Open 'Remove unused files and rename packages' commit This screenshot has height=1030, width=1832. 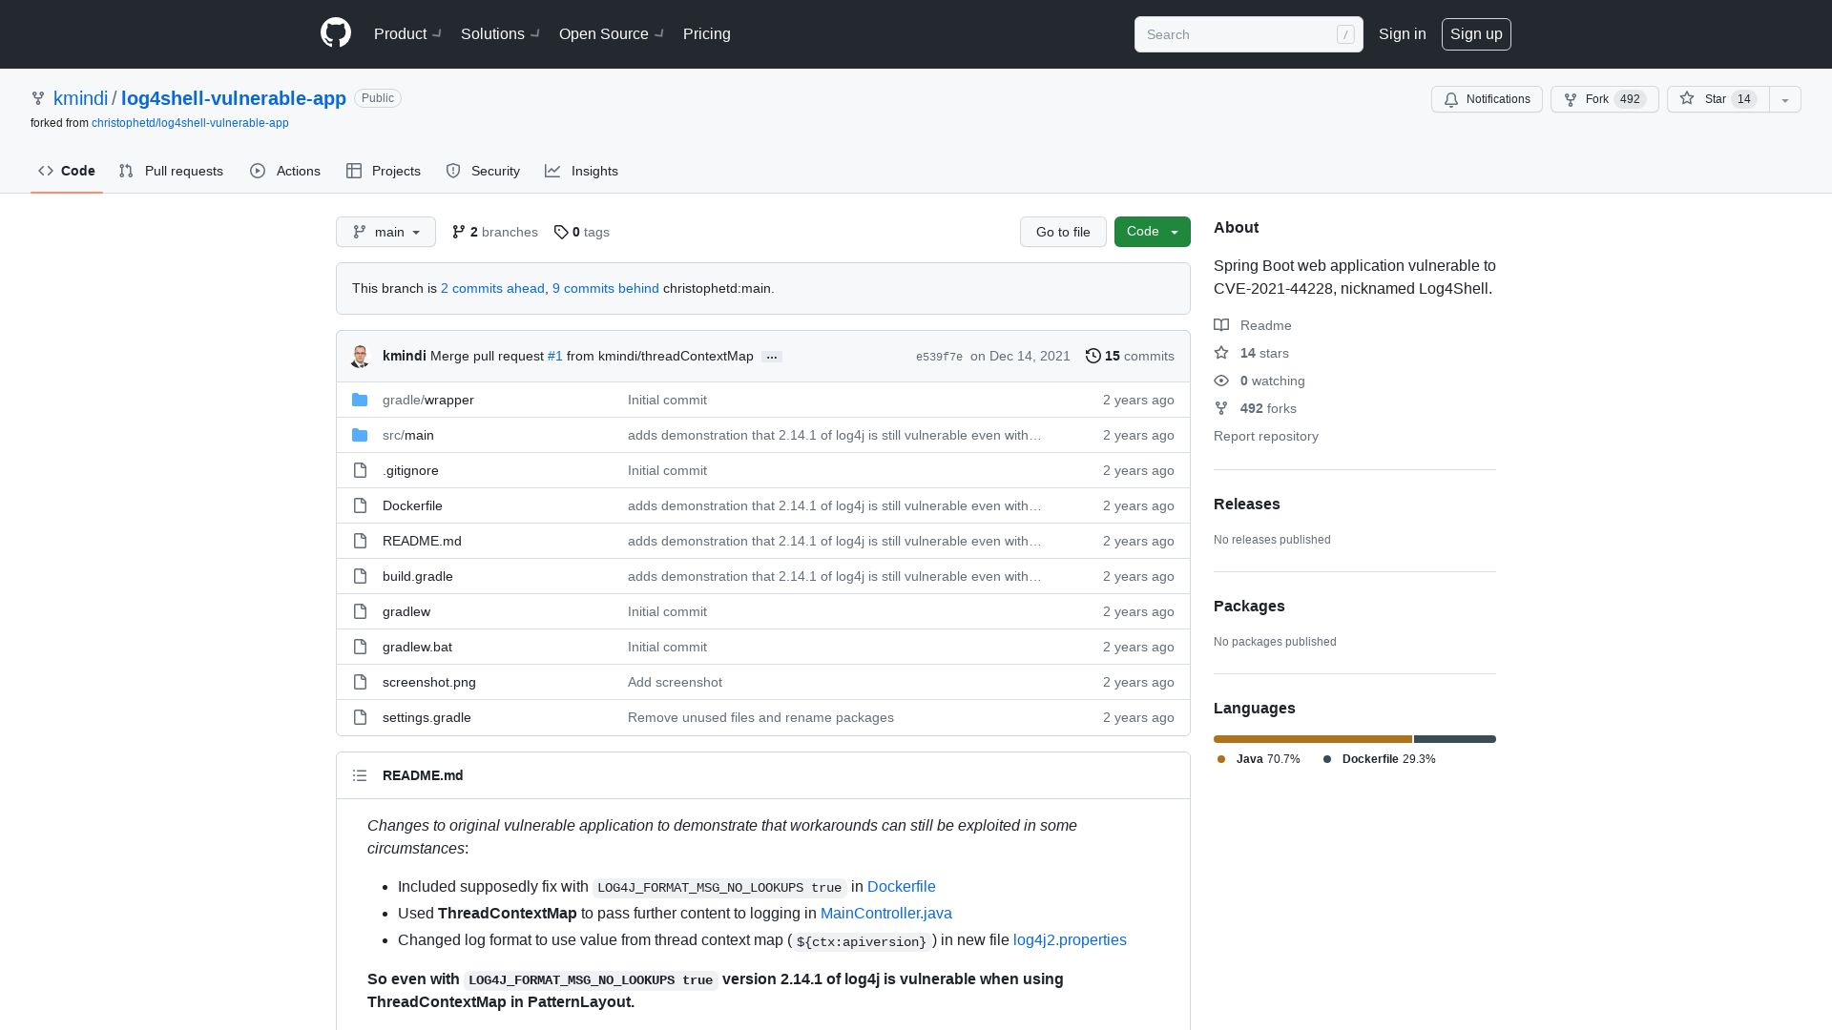pyautogui.click(x=760, y=717)
